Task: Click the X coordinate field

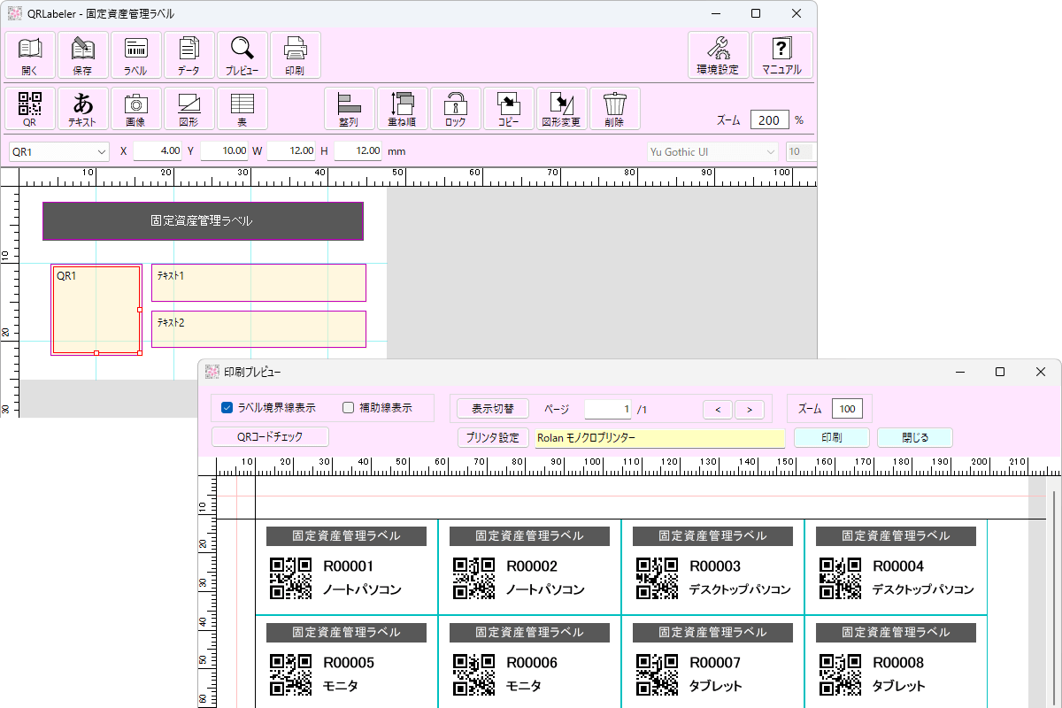Action: point(158,151)
